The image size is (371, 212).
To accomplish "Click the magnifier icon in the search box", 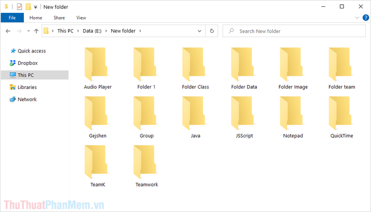I will pos(231,31).
